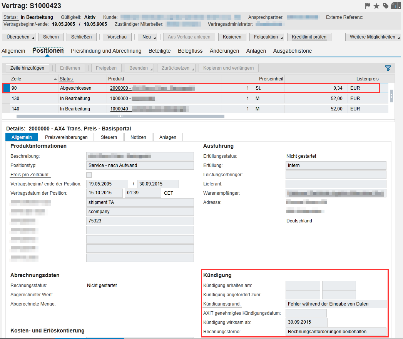
Task: Click the table filter funnel icon
Action: (x=388, y=68)
